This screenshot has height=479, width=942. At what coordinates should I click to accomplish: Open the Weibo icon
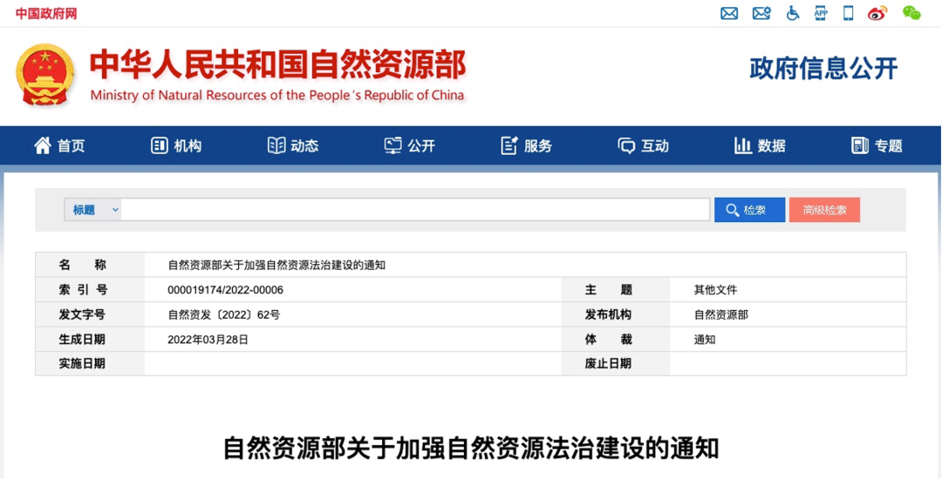[877, 13]
